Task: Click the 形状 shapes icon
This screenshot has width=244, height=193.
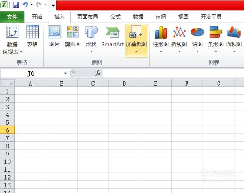Action: (91, 32)
